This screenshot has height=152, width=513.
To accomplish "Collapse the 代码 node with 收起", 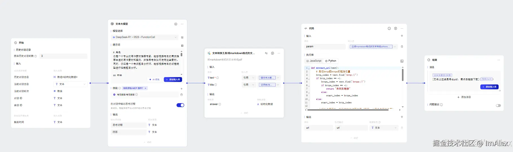I will point(354,138).
